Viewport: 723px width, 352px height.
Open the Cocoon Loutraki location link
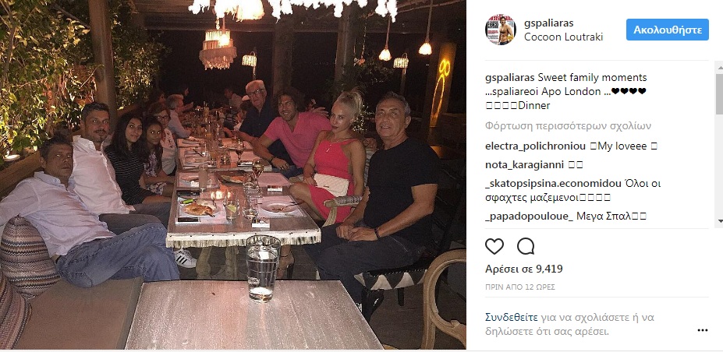[x=563, y=37]
